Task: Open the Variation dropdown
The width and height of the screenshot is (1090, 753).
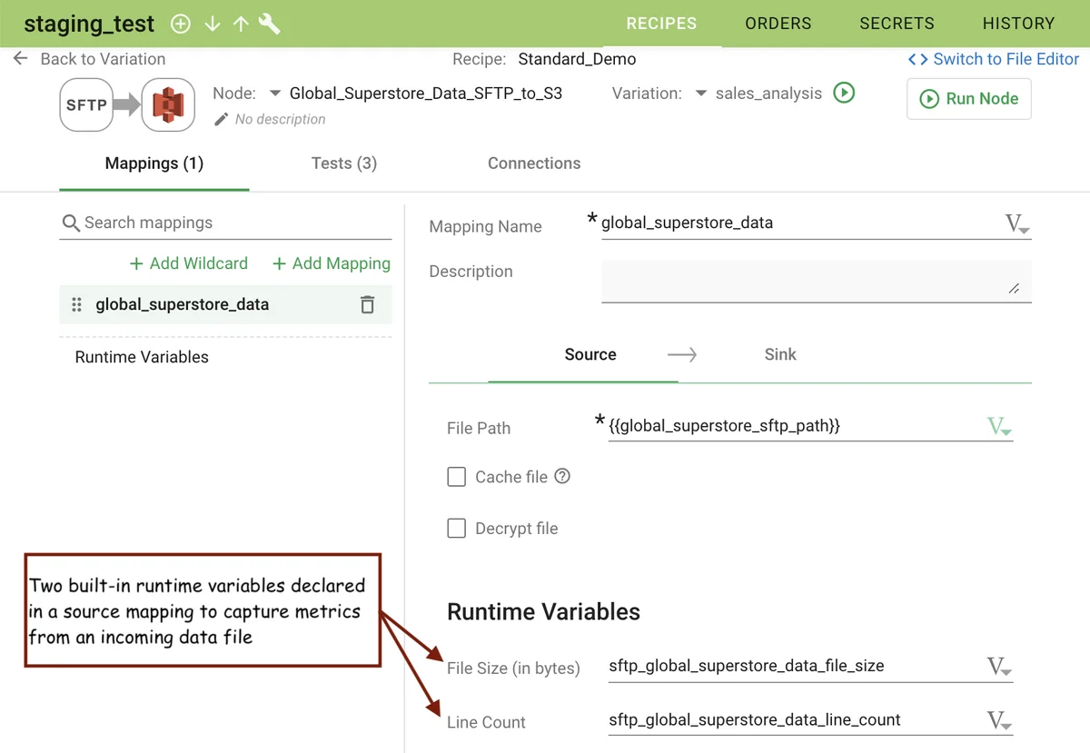Action: pos(700,93)
